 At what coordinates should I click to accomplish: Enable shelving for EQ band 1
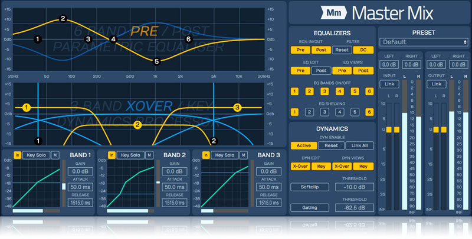pyautogui.click(x=294, y=112)
